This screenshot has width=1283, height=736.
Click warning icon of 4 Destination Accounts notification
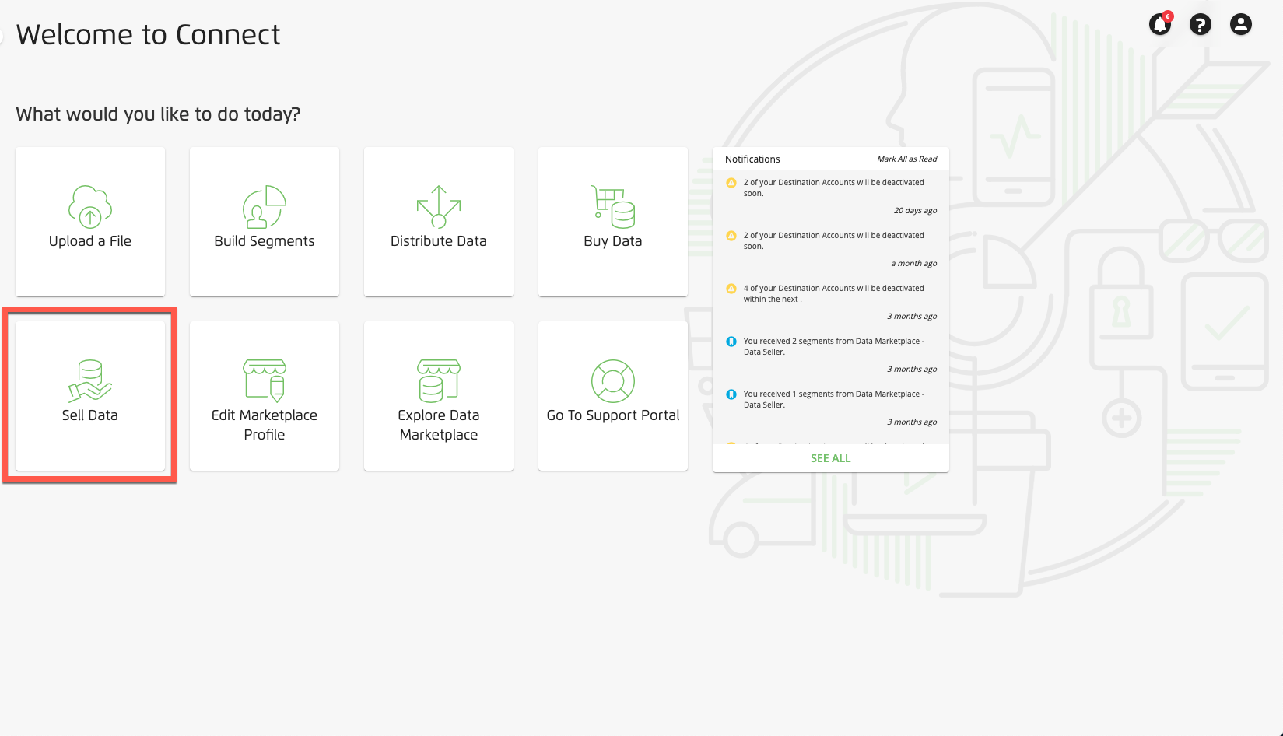click(x=731, y=289)
